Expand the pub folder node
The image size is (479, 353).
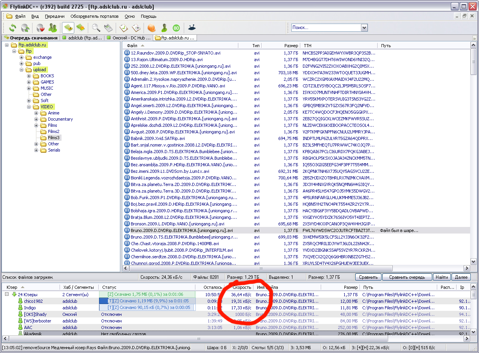[x=22, y=63]
